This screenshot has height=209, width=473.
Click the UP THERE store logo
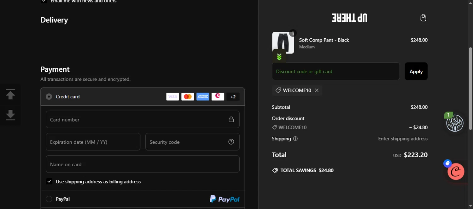coord(350,18)
